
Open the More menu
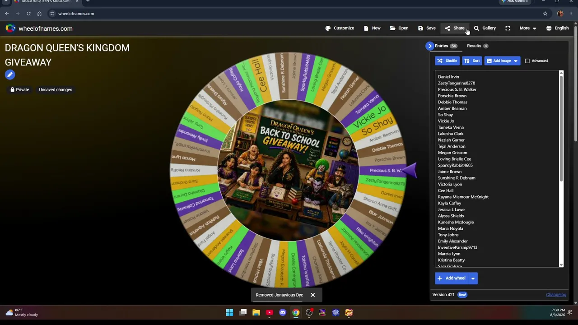(x=528, y=28)
